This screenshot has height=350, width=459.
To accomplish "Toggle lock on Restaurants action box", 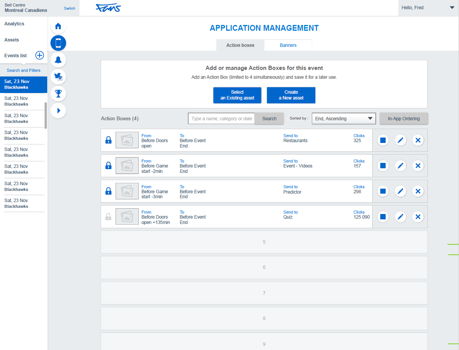I will coord(108,140).
